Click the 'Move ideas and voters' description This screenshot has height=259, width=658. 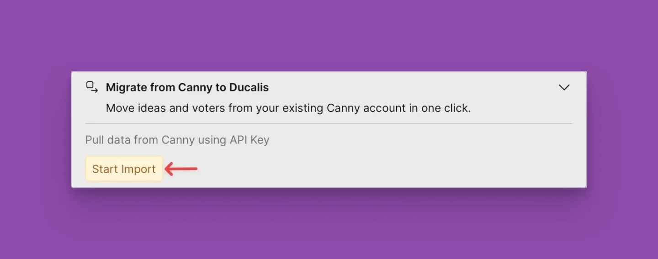[288, 108]
